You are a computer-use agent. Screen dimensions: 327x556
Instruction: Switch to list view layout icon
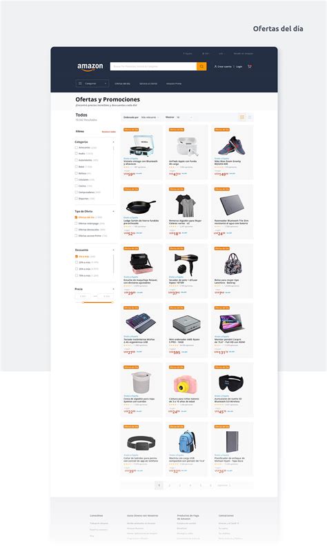[x=250, y=117]
